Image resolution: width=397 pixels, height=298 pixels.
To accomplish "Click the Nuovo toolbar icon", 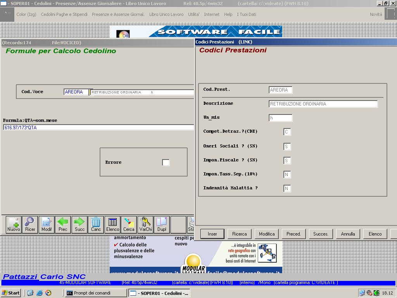I will pyautogui.click(x=14, y=225).
